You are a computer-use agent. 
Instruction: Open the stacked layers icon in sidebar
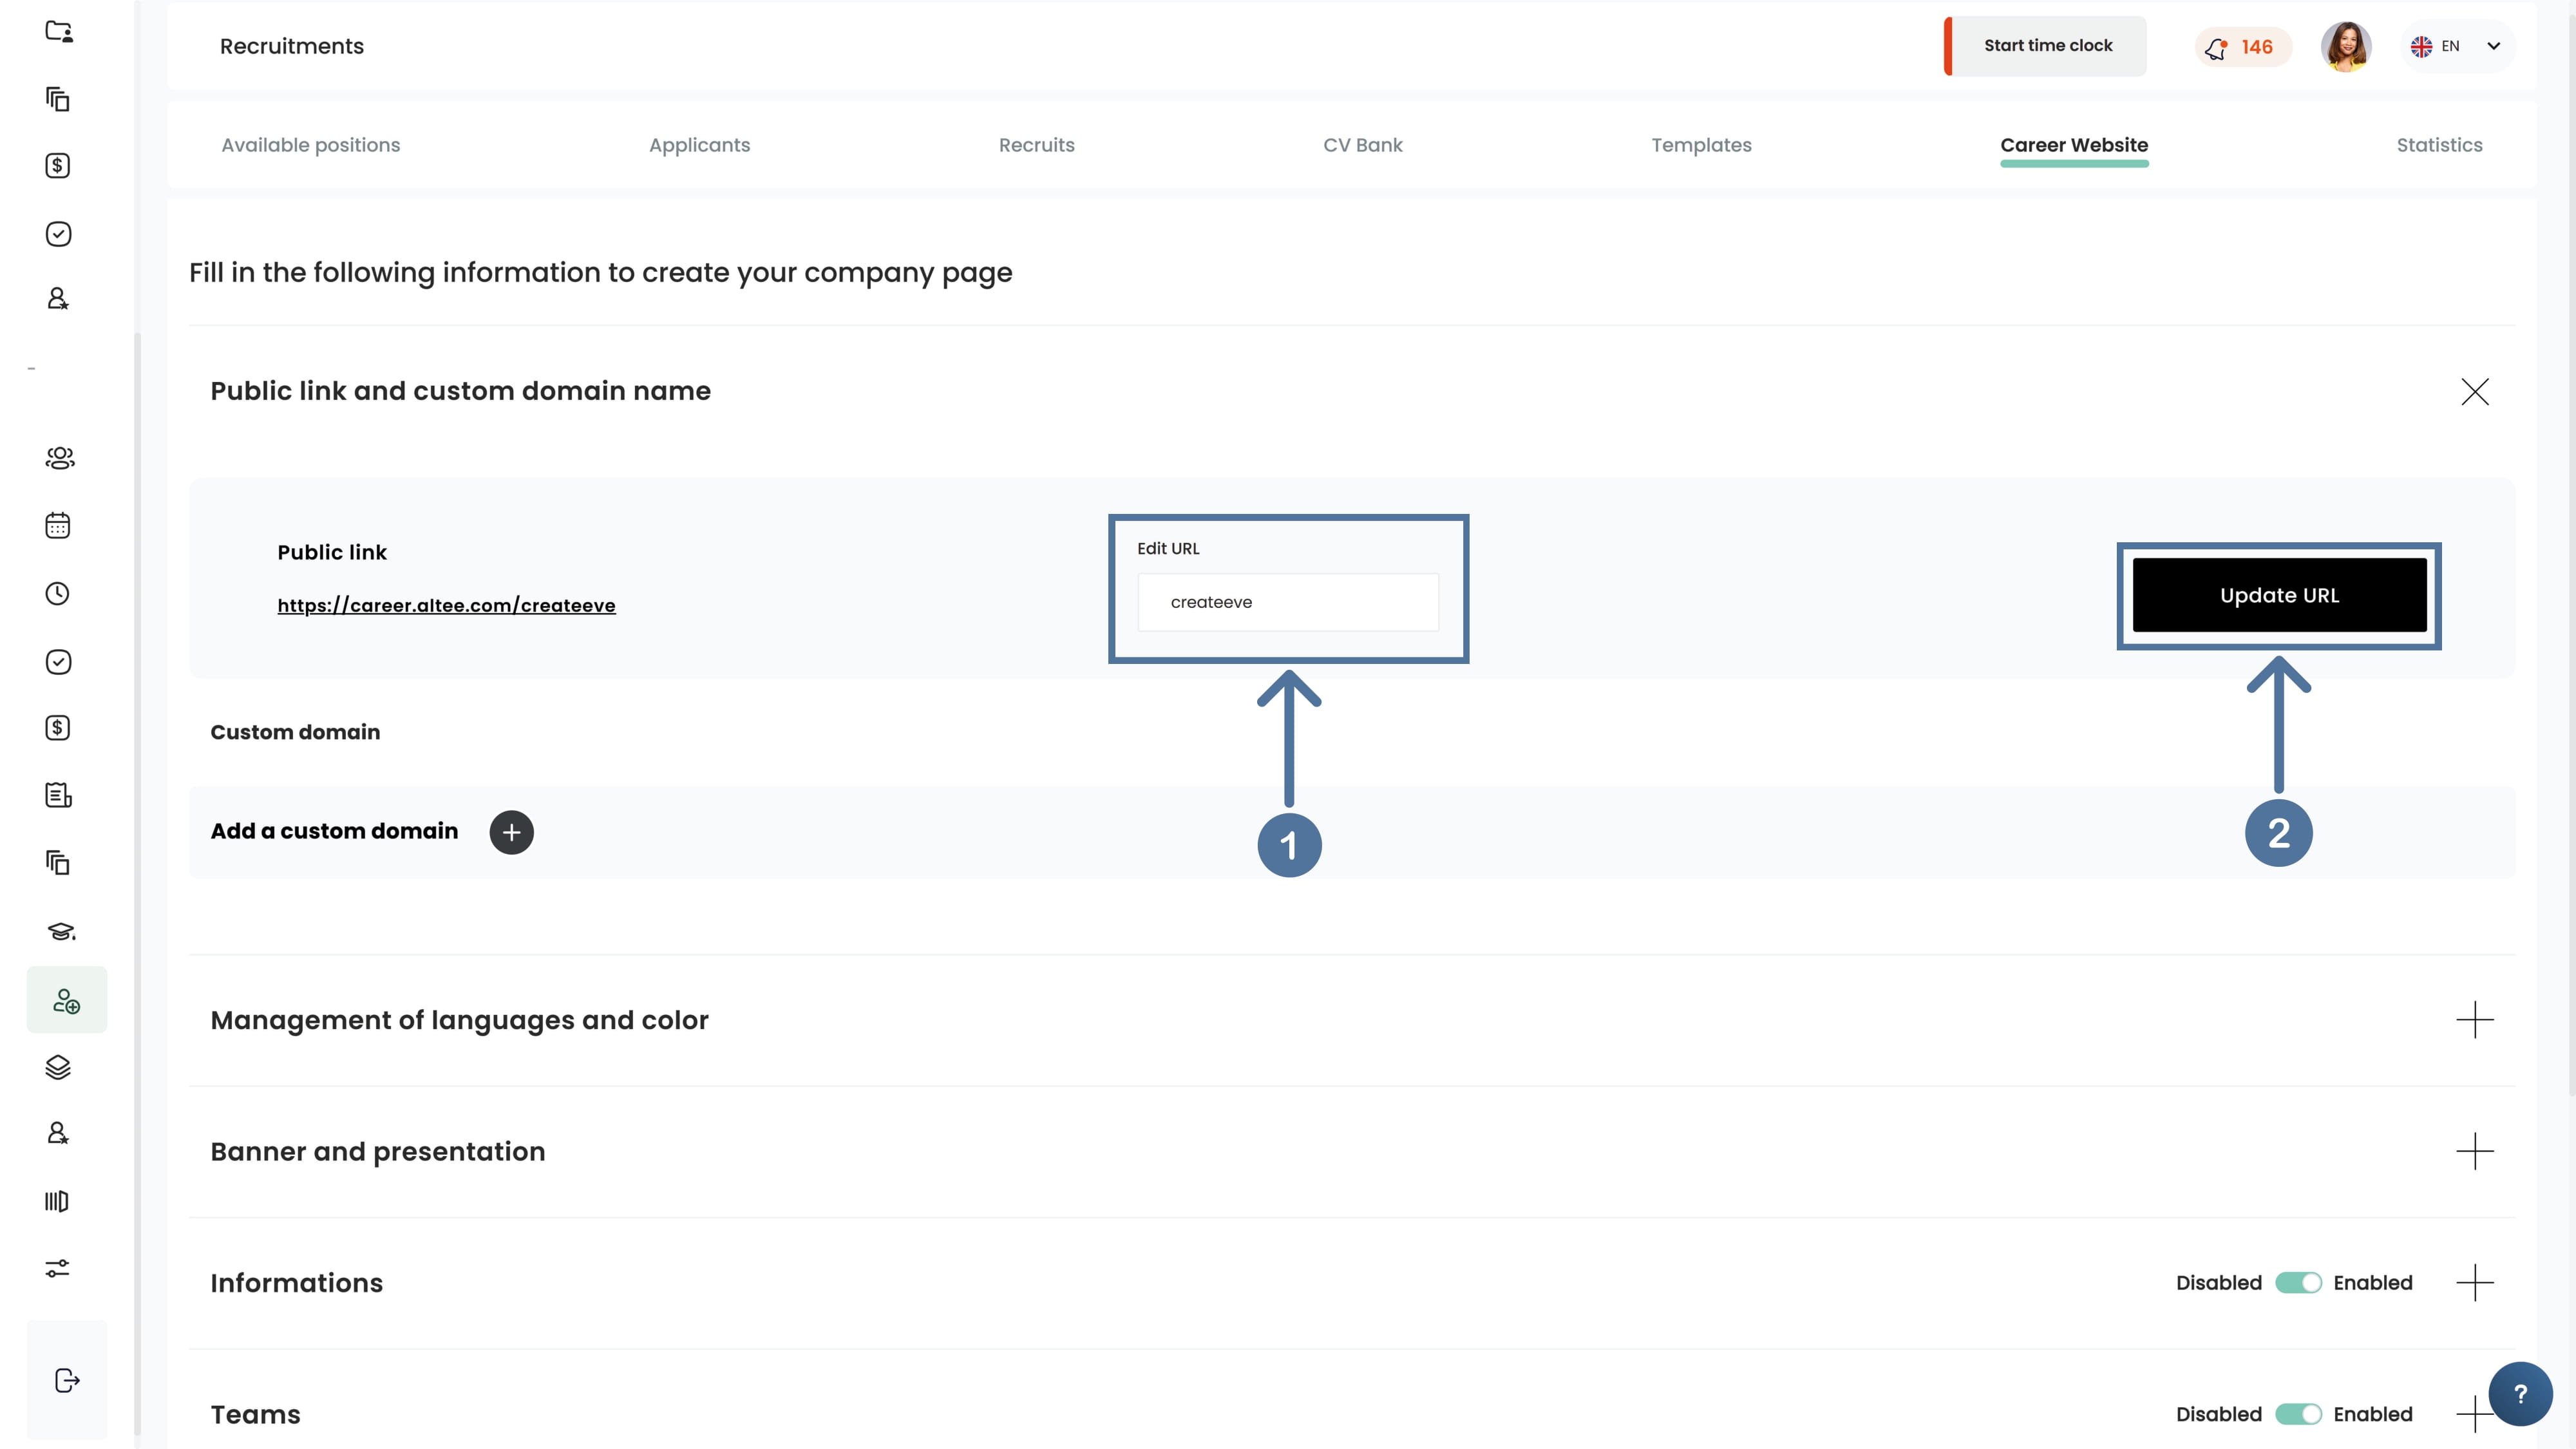point(58,1068)
